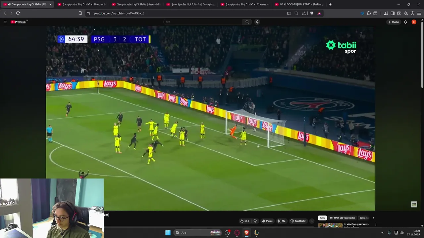The width and height of the screenshot is (424, 238).
Task: Open the orange E account avatar
Action: [x=414, y=22]
